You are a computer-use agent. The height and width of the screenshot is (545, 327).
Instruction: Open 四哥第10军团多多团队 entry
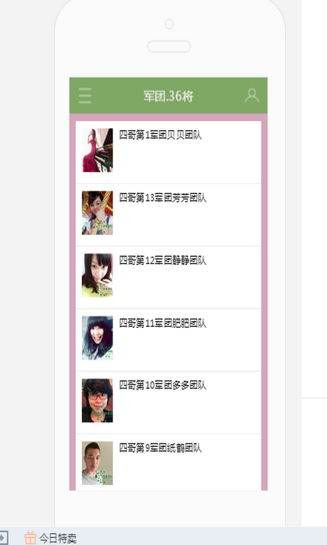[x=168, y=403]
